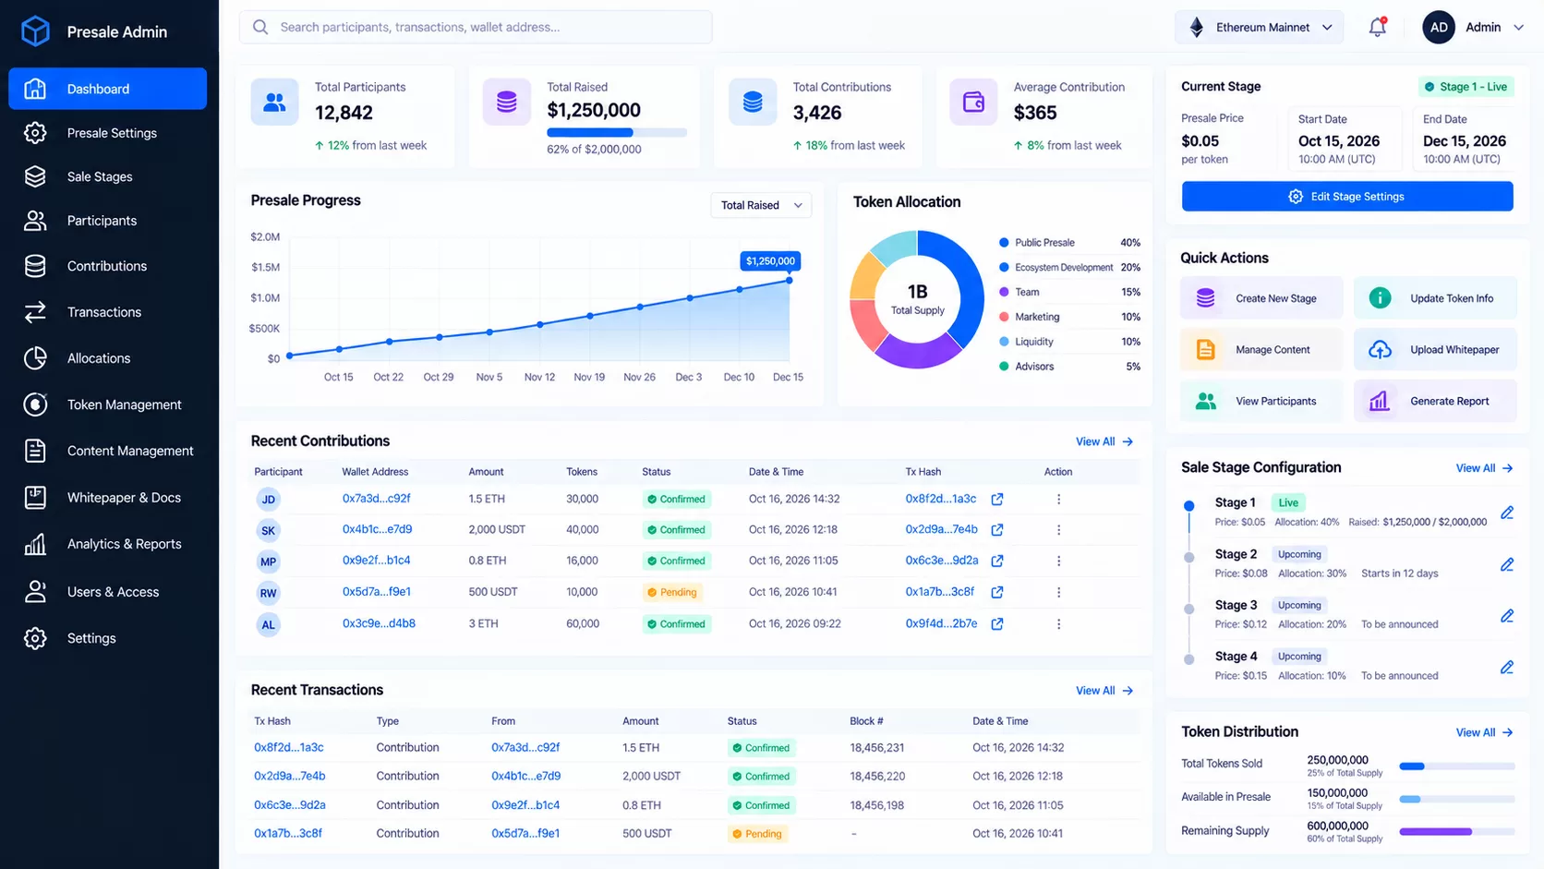Click the Edit Stage Settings button

(x=1347, y=197)
